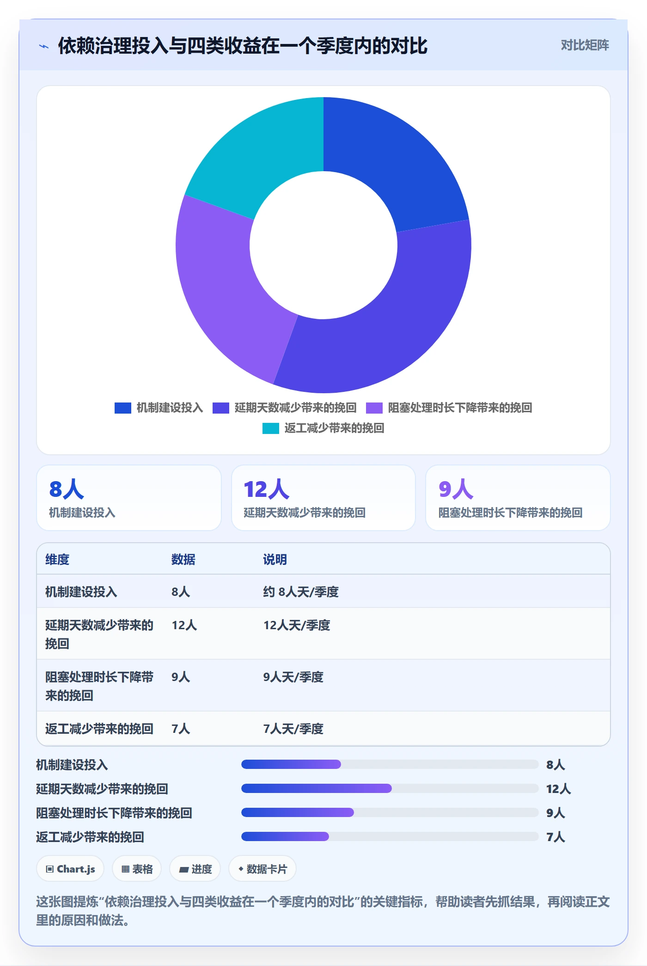Click the lightning icon beside the title

[x=44, y=46]
